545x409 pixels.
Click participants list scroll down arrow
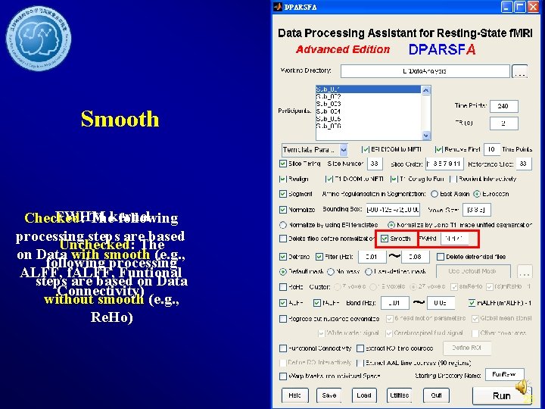pos(425,136)
